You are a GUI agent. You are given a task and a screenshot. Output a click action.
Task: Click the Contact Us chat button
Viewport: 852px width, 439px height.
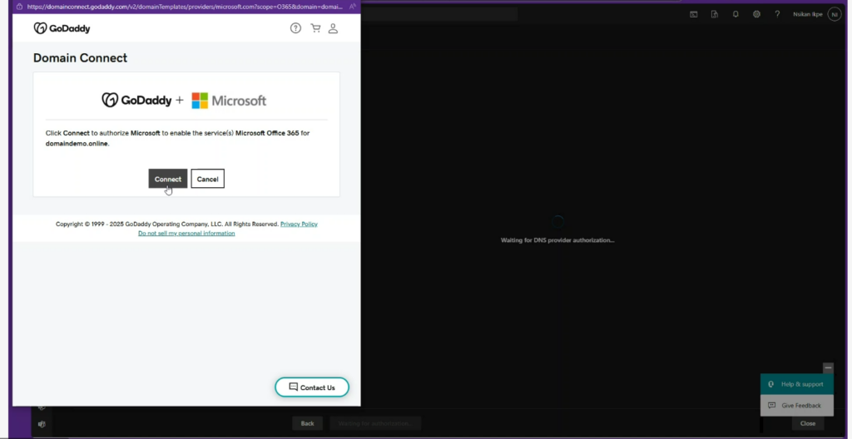coord(312,387)
